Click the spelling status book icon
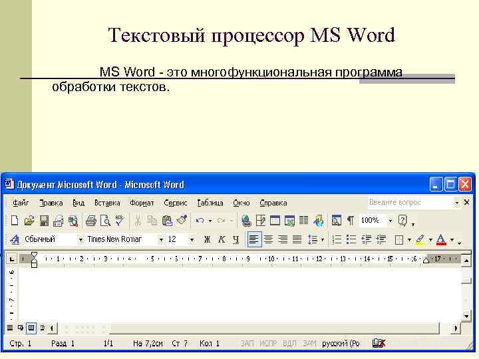 (379, 344)
